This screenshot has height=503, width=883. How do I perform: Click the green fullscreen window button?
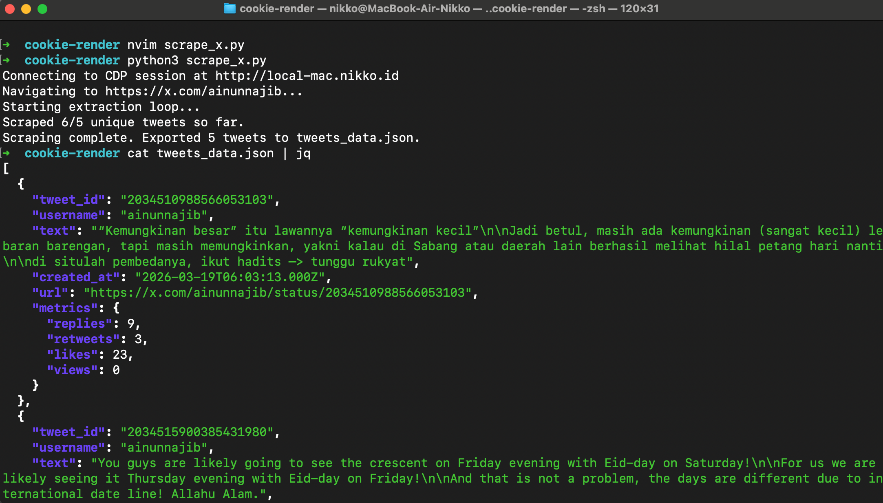coord(42,9)
